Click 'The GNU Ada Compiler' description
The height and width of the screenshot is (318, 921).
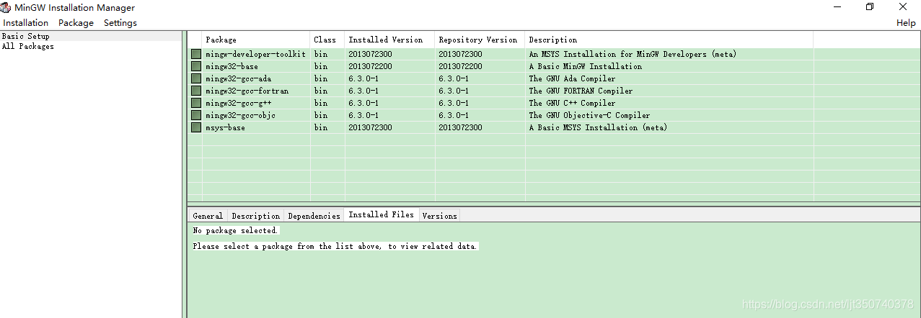[572, 78]
